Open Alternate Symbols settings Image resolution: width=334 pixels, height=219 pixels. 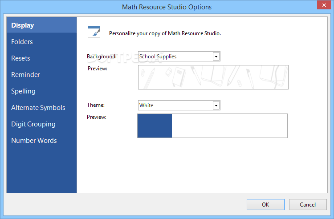pyautogui.click(x=42, y=107)
